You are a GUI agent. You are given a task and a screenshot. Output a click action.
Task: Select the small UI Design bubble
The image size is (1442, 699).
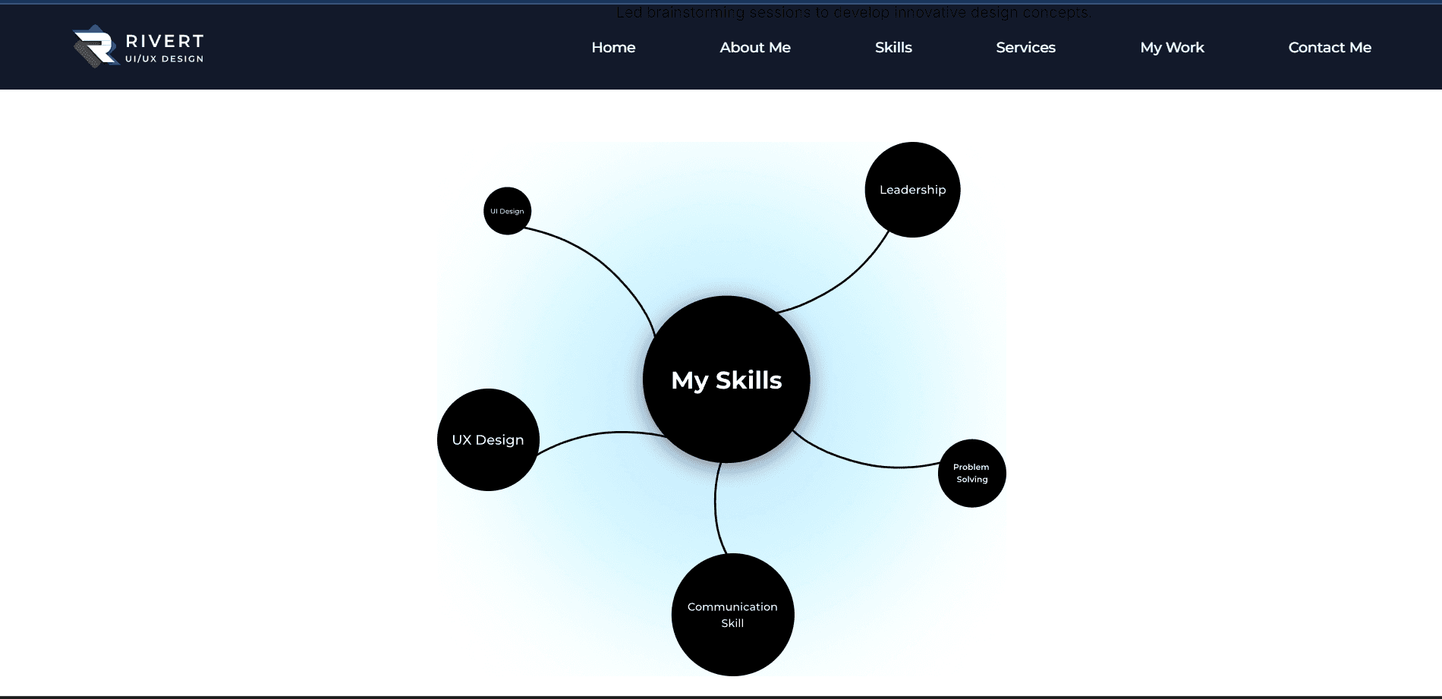tap(507, 211)
